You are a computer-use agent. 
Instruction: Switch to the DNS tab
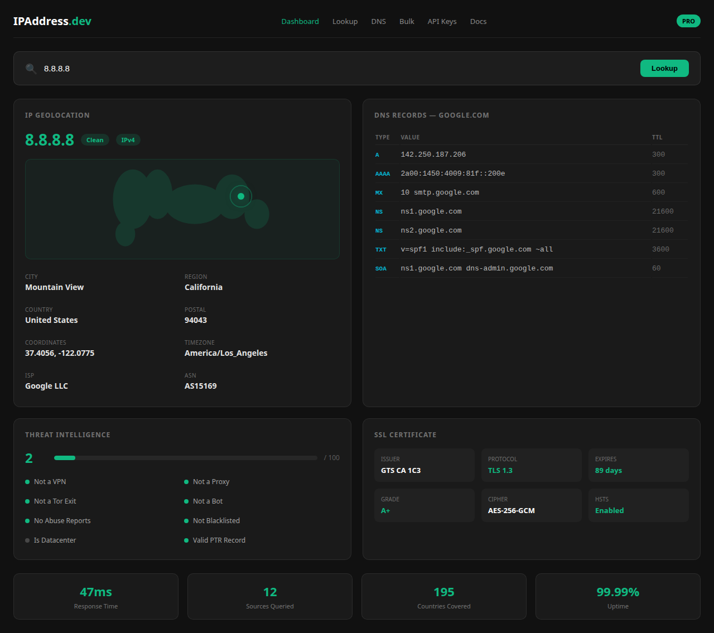tap(378, 21)
